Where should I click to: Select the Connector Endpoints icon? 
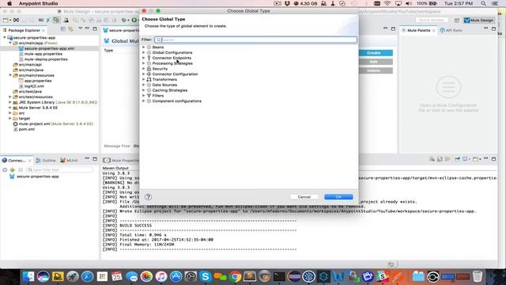point(149,58)
